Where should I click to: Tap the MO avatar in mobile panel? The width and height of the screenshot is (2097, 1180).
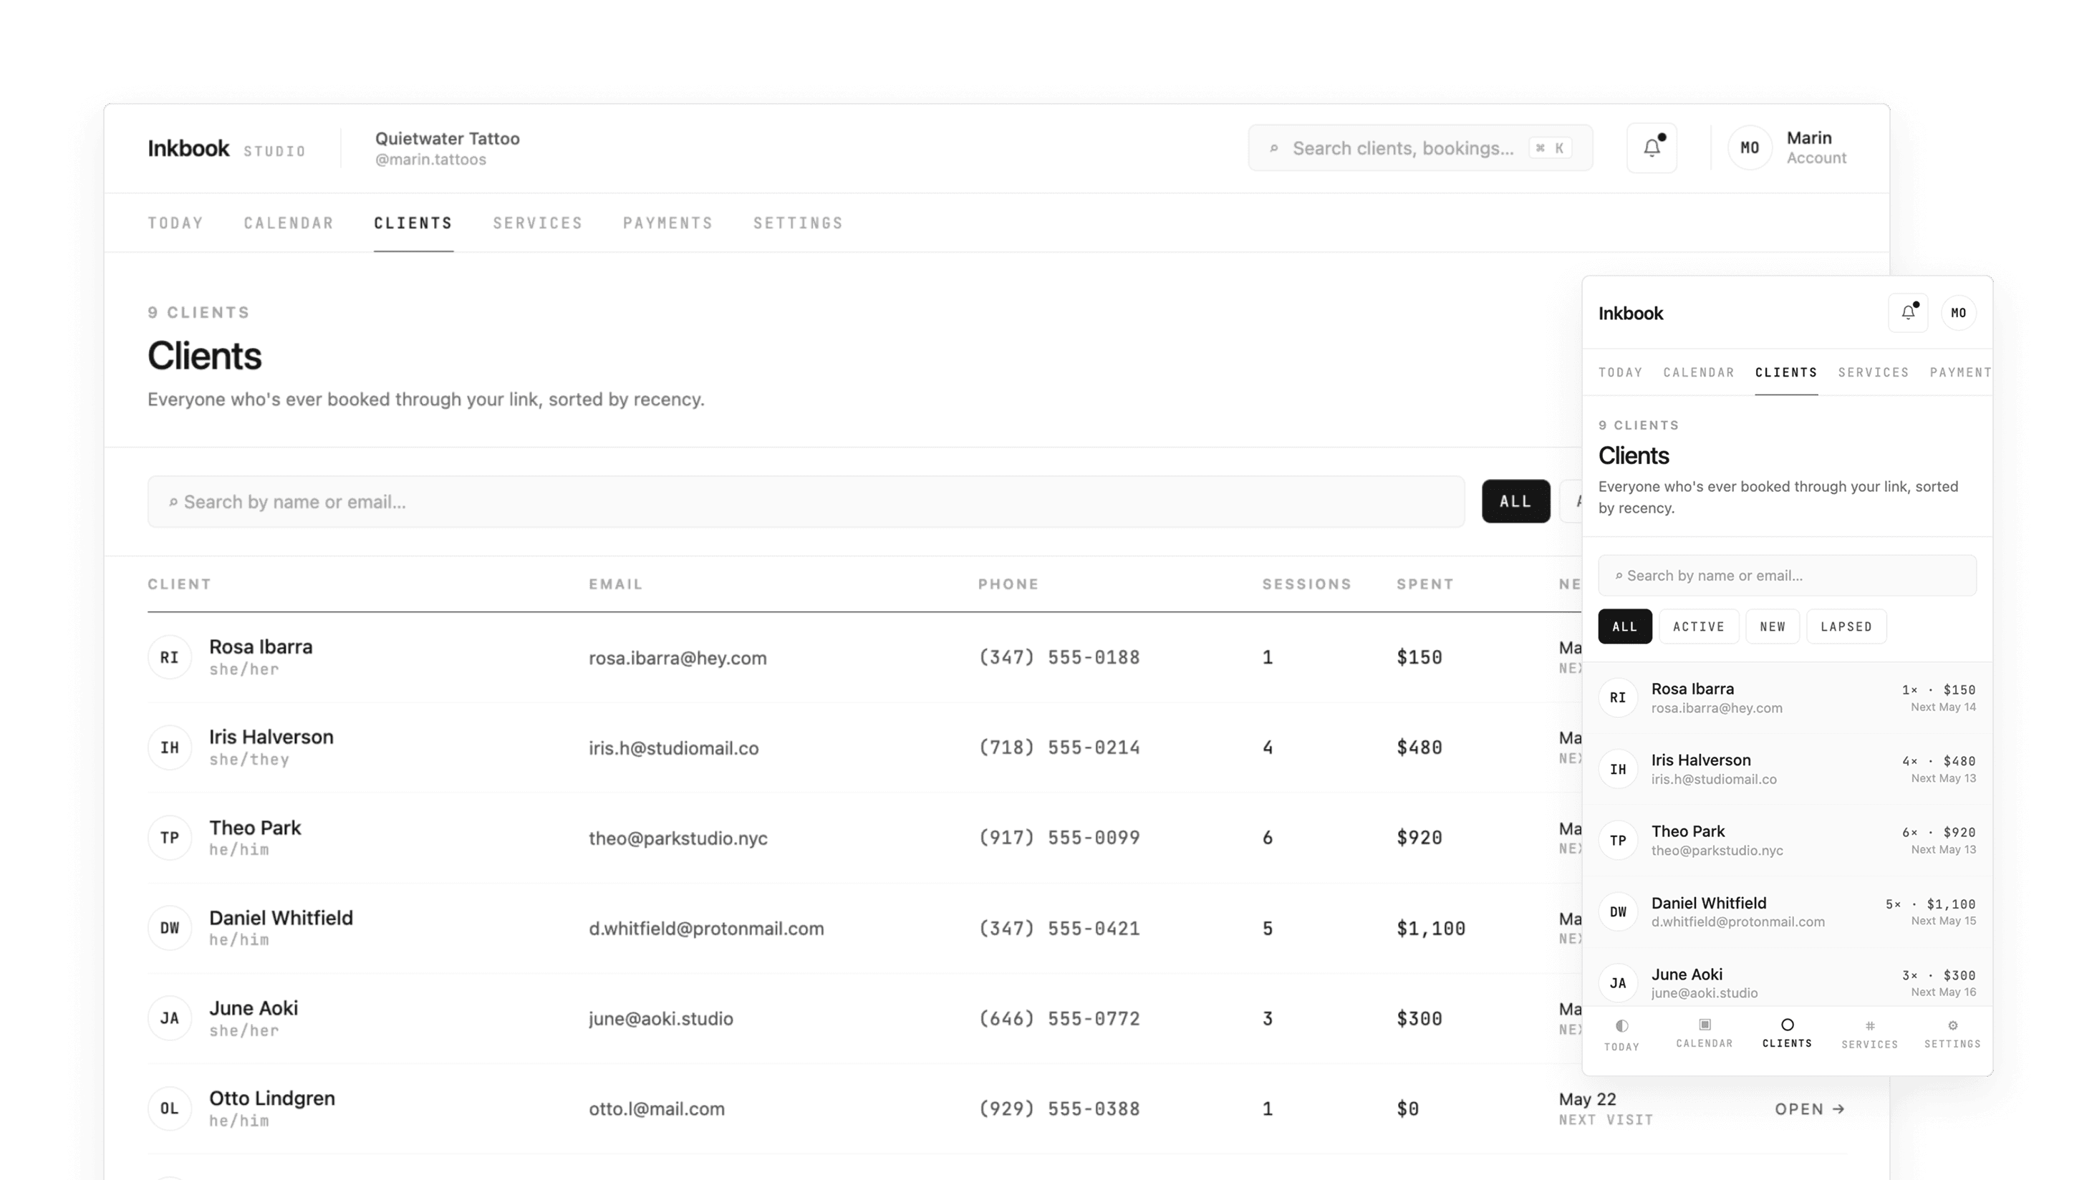pos(1959,312)
